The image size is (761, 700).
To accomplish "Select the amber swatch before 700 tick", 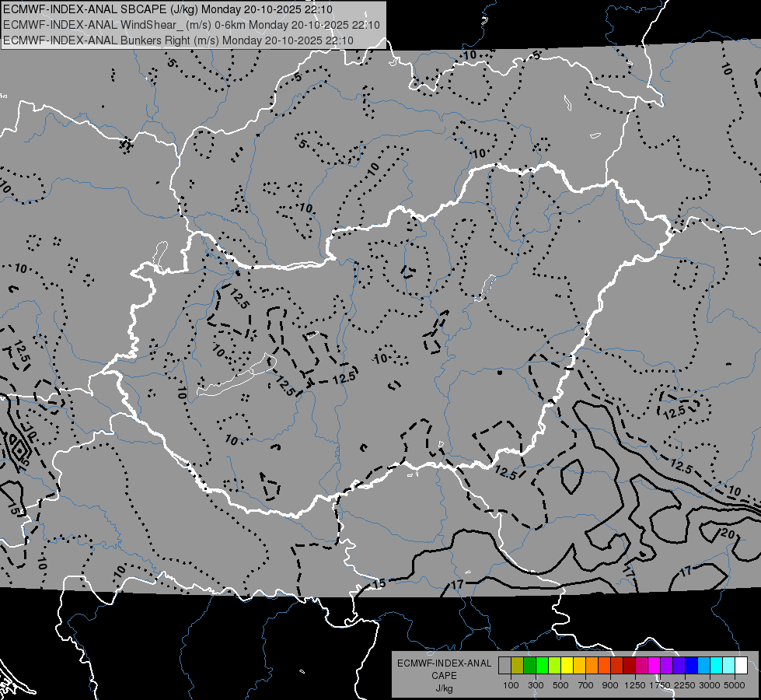I will [x=579, y=665].
